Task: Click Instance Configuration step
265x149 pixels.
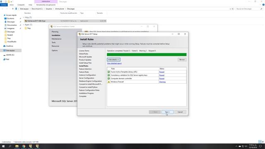Action: pyautogui.click(x=87, y=75)
